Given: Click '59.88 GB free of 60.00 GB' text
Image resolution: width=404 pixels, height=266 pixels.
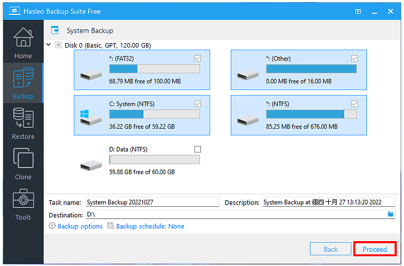Looking at the screenshot, I should 142,172.
